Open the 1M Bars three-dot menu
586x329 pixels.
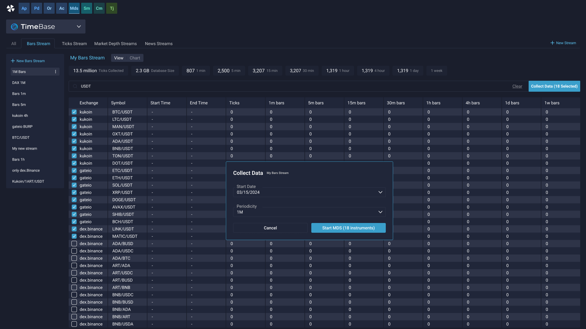56,72
